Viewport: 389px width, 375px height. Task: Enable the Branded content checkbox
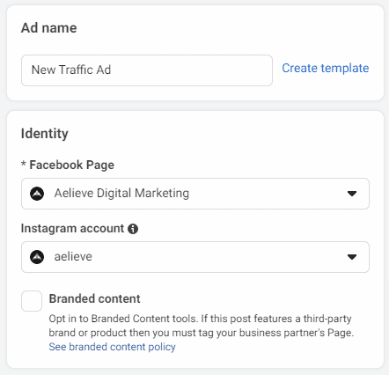(x=32, y=301)
